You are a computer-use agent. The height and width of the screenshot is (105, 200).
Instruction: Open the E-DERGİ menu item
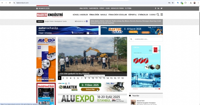(x=153, y=15)
